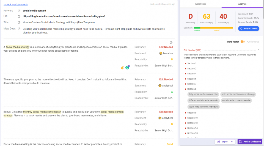Place cursor in 'The more specific your plan' paragraph

coord(65,81)
